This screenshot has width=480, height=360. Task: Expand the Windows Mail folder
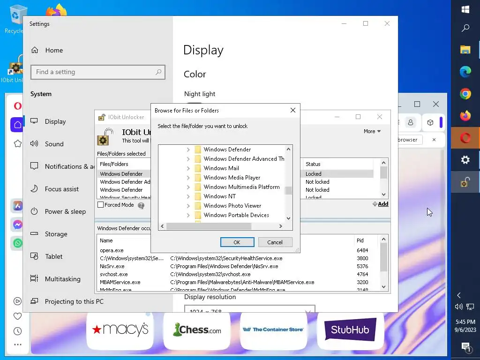point(188,168)
